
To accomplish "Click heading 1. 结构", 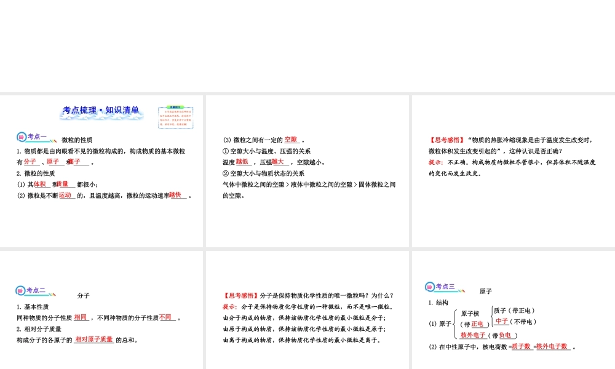I will pos(438,303).
